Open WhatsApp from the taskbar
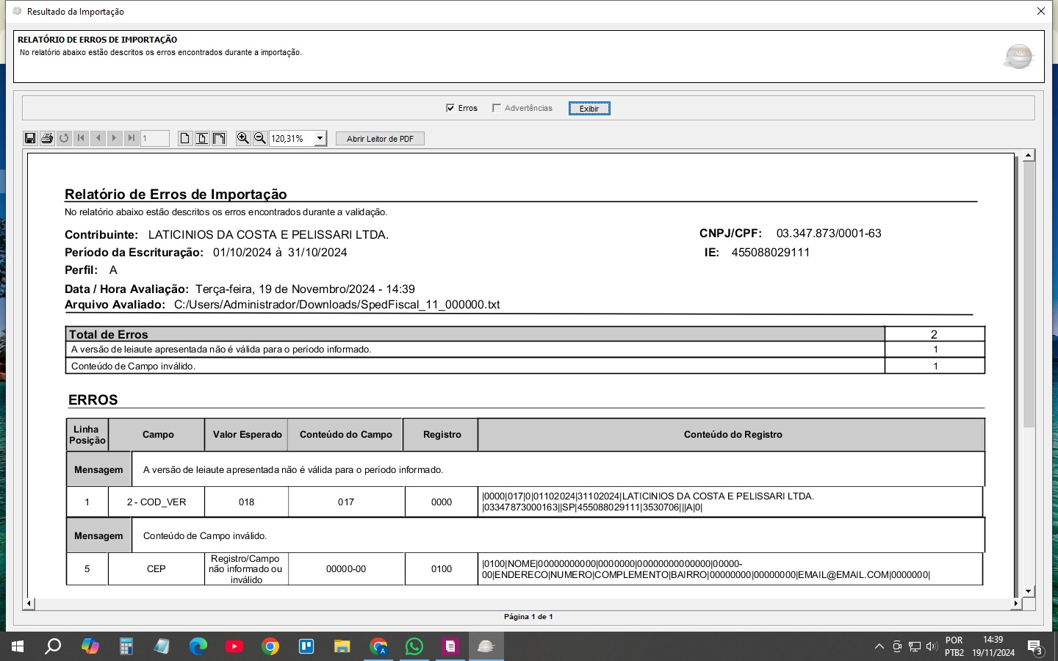The height and width of the screenshot is (661, 1058). [x=414, y=646]
